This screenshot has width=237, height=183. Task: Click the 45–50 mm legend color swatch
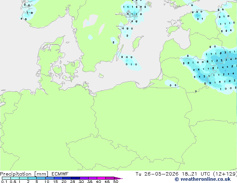pos(110,178)
